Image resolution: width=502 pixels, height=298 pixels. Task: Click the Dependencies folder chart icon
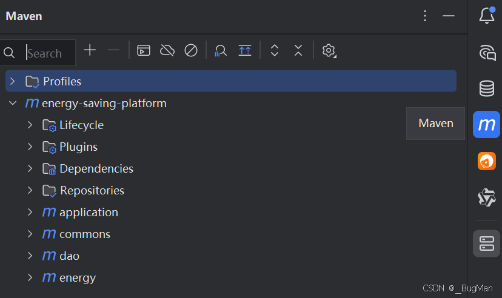pos(49,169)
